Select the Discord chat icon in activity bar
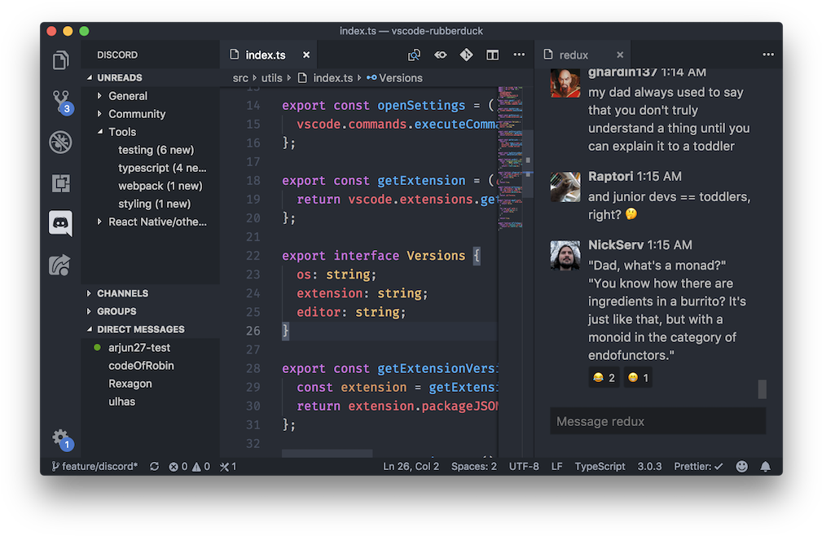This screenshot has height=536, width=822. click(61, 223)
